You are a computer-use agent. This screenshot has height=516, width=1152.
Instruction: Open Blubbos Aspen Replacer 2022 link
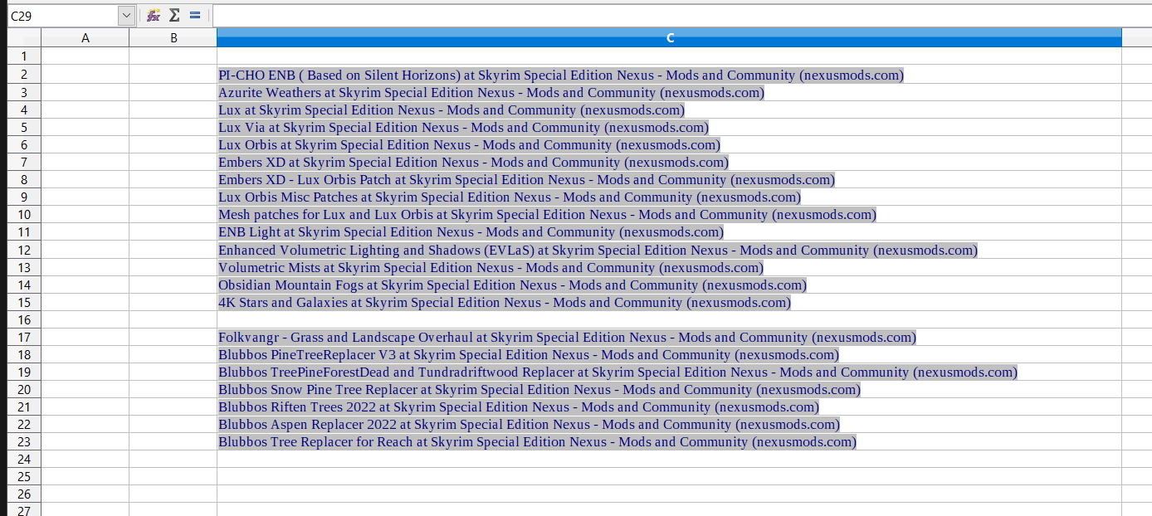point(530,424)
